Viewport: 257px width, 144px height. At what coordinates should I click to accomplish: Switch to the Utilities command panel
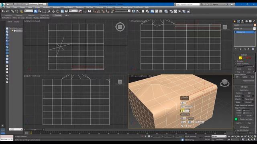click(254, 21)
